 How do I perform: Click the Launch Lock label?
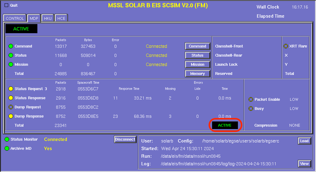[226, 65]
